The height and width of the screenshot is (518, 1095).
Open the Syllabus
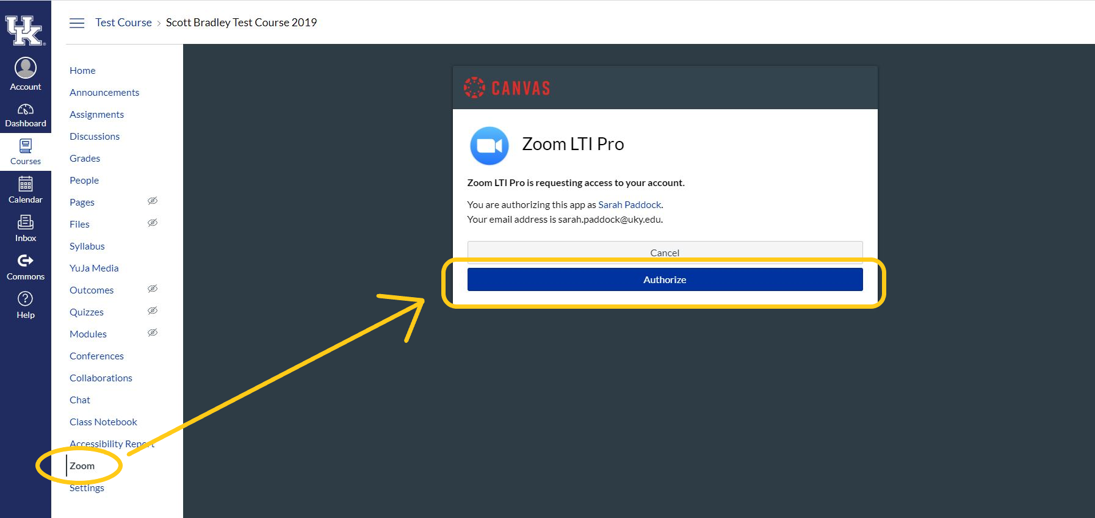[x=87, y=246]
